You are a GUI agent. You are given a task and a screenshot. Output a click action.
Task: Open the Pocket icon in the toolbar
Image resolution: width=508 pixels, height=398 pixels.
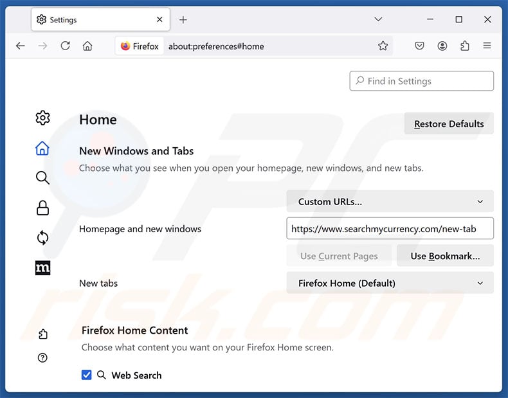(419, 46)
